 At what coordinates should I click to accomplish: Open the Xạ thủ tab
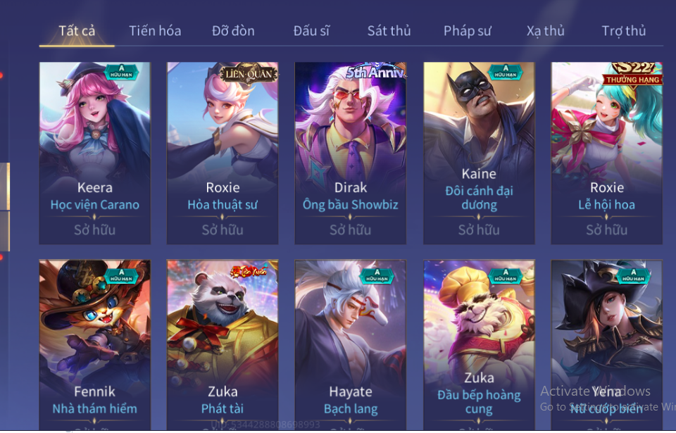(x=545, y=30)
